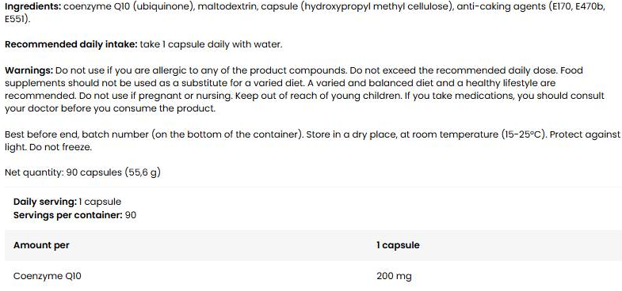Click the bold Ingredients label
This screenshot has width=622, height=291.
click(33, 8)
